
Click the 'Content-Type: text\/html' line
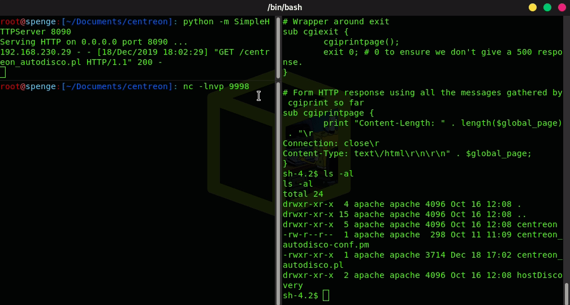coord(407,153)
